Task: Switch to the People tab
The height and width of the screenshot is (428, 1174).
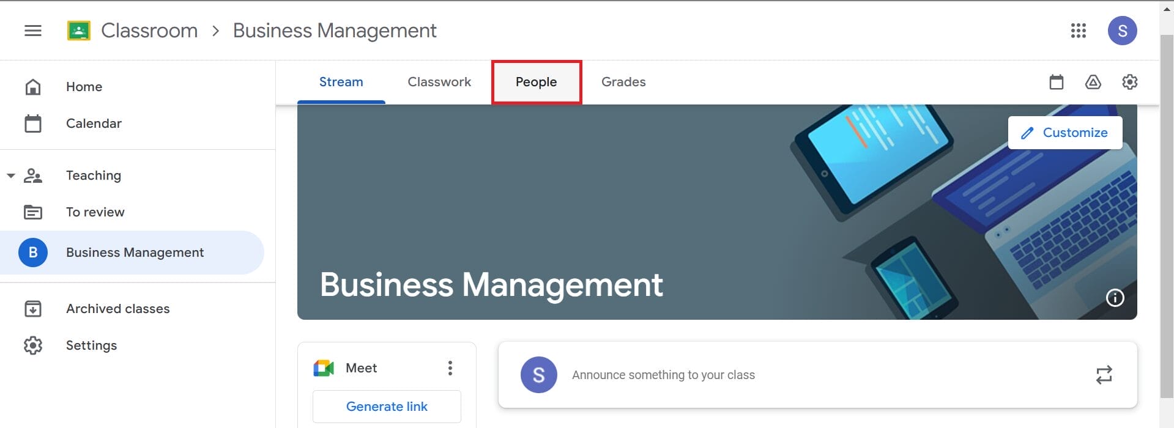Action: (536, 81)
